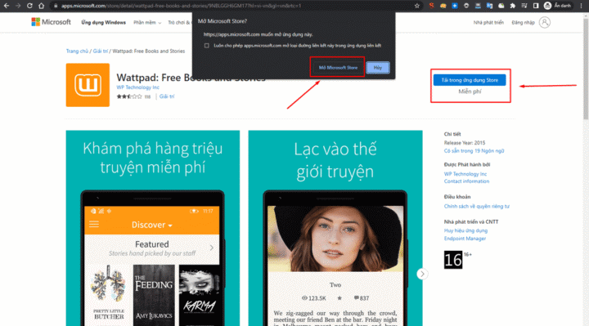This screenshot has width=589, height=326.
Task: Open Chính sách về quyền riêng tư link
Action: click(477, 207)
